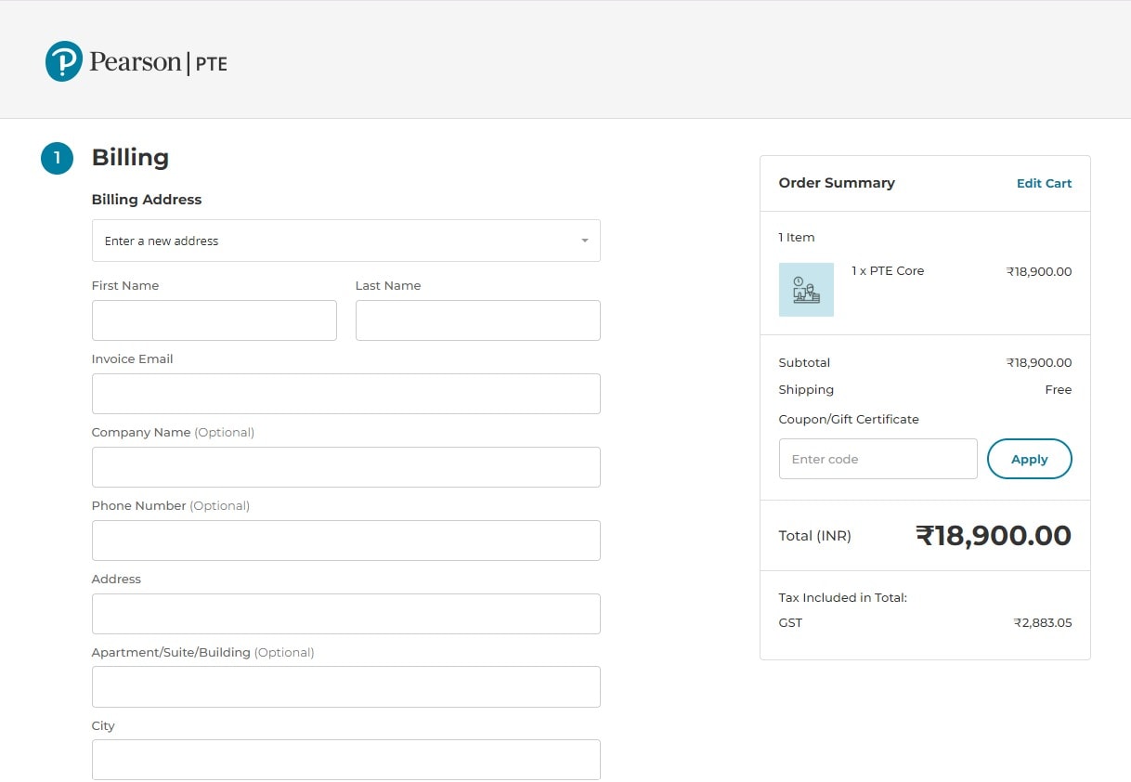Focus the Last Name field
Image resolution: width=1131 pixels, height=782 pixels.
tap(478, 320)
